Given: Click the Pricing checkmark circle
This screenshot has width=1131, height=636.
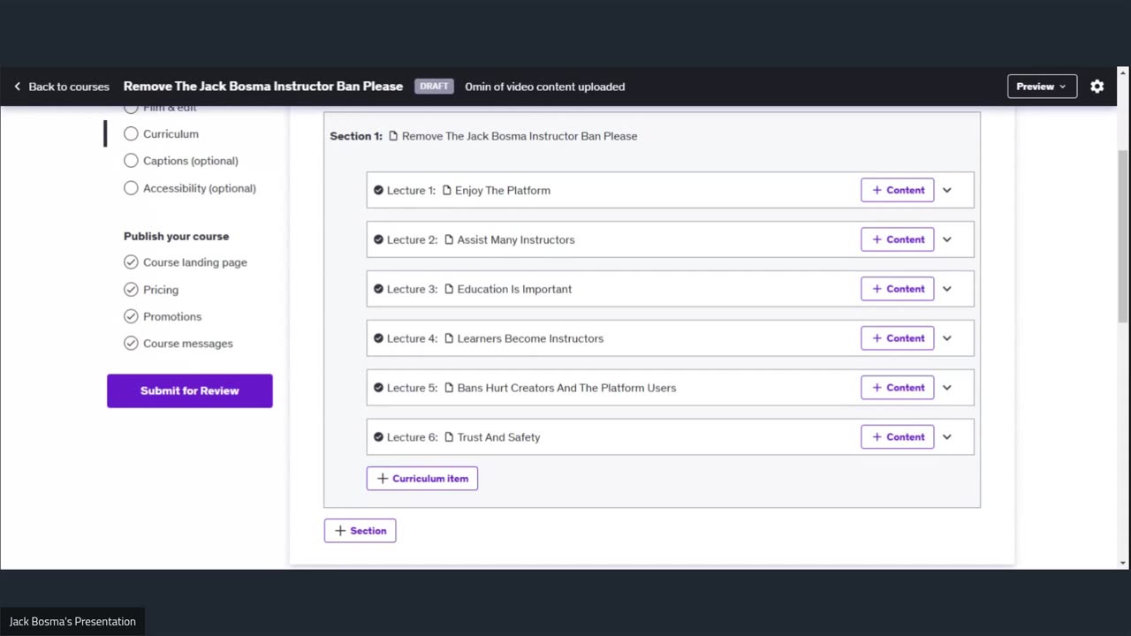Looking at the screenshot, I should click(131, 290).
